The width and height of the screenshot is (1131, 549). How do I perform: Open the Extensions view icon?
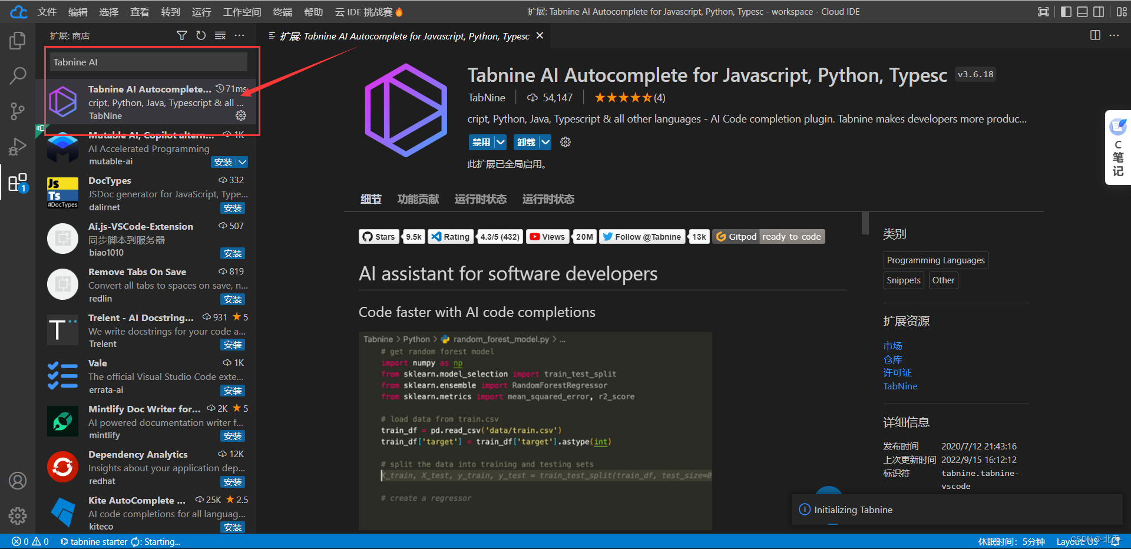18,183
